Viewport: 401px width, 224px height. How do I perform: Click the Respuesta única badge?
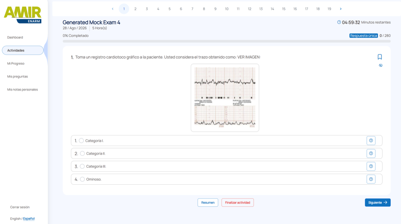[x=364, y=36]
